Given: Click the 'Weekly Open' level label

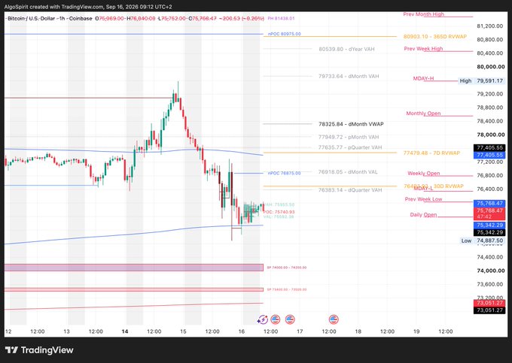Looking at the screenshot, I should 424,174.
